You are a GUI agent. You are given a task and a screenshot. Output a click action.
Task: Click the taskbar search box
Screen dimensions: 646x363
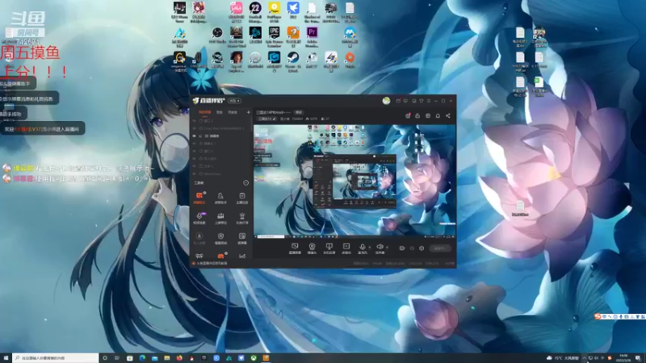pyautogui.click(x=55, y=358)
